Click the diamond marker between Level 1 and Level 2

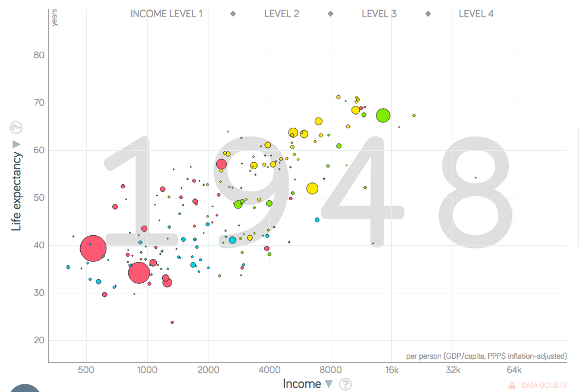pyautogui.click(x=233, y=14)
